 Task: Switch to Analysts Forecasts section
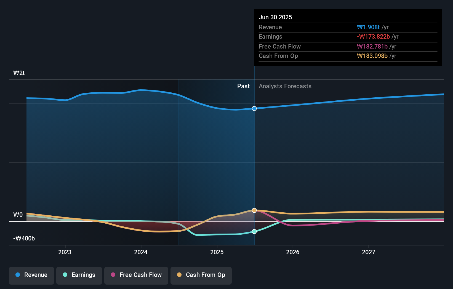(x=285, y=86)
